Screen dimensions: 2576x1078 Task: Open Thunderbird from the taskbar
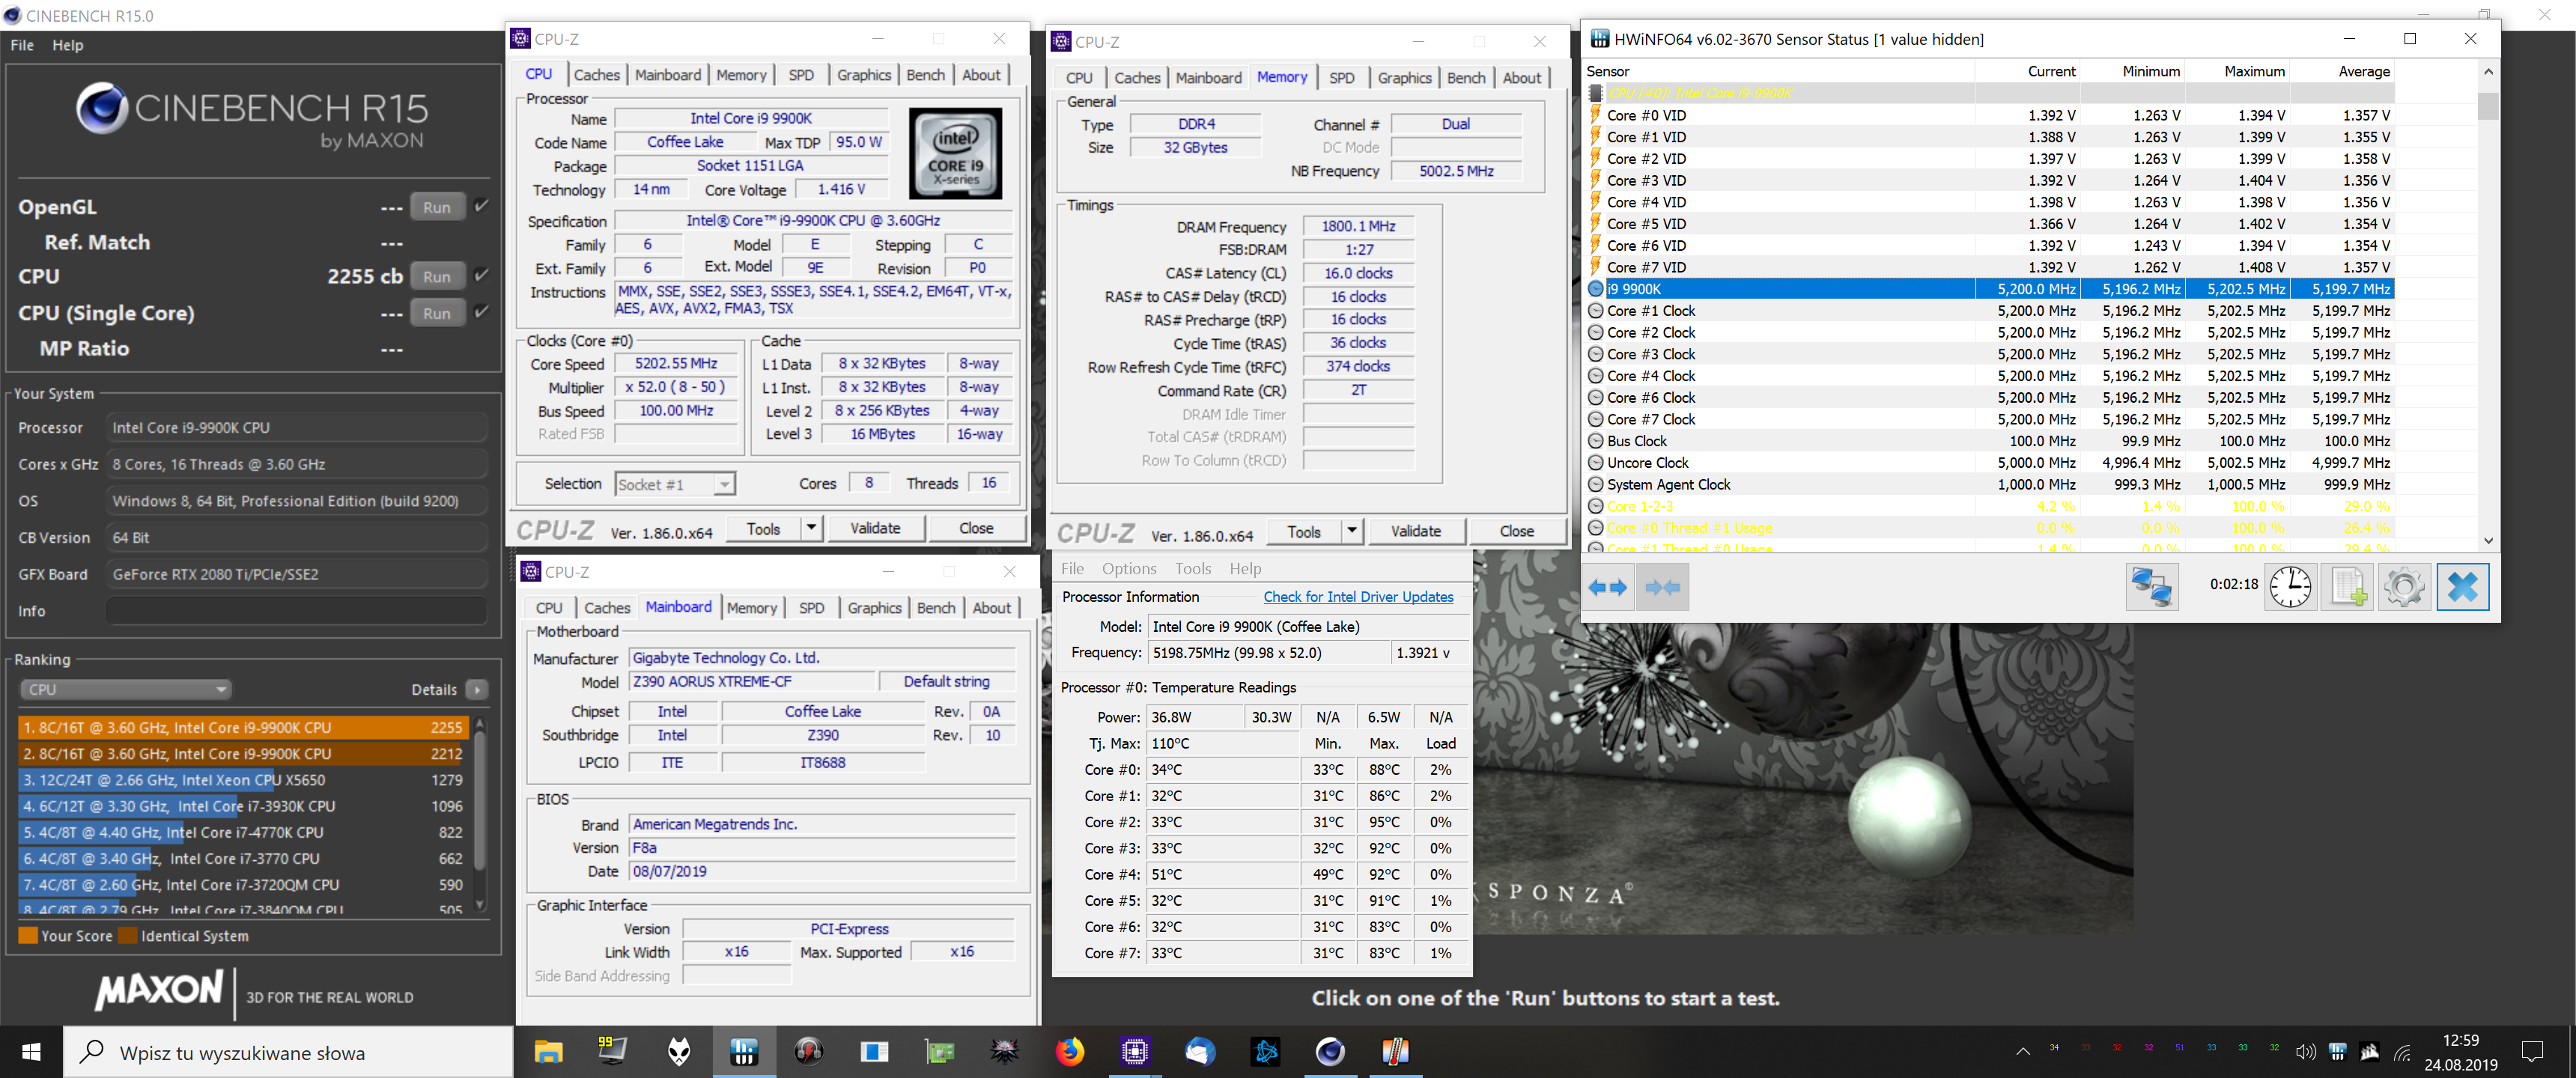[x=1199, y=1052]
